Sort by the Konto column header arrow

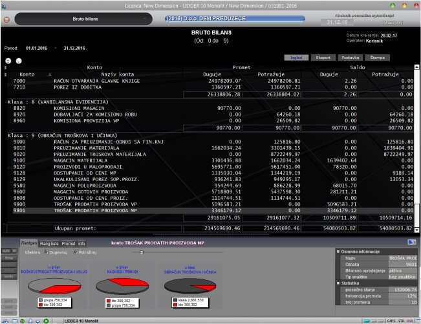pos(50,74)
